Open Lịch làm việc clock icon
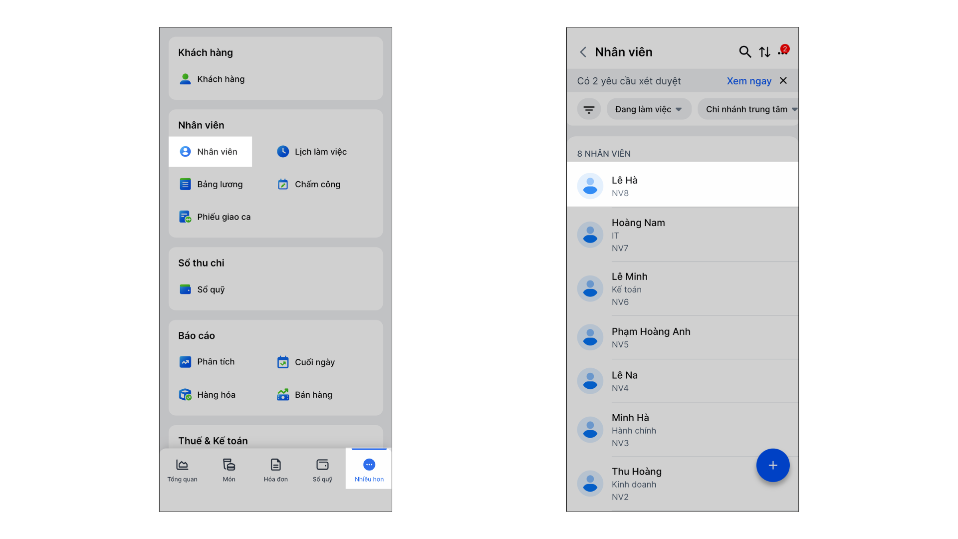Viewport: 958px width, 539px height. (x=283, y=152)
